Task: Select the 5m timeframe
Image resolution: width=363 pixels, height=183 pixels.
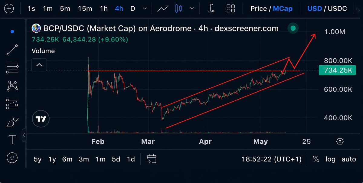Action: (x=65, y=8)
